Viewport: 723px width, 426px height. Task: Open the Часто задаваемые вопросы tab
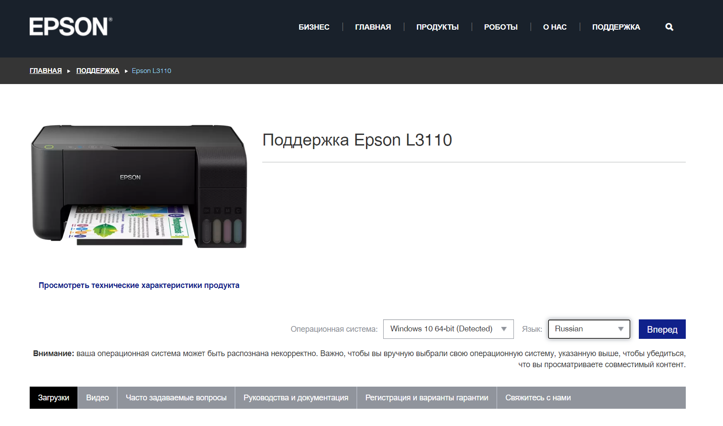click(176, 398)
